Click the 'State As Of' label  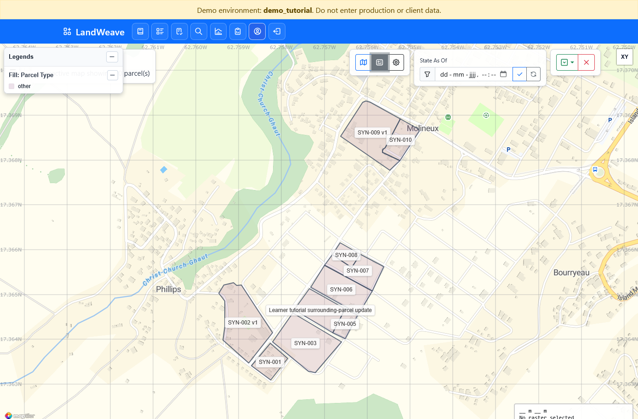coord(433,61)
